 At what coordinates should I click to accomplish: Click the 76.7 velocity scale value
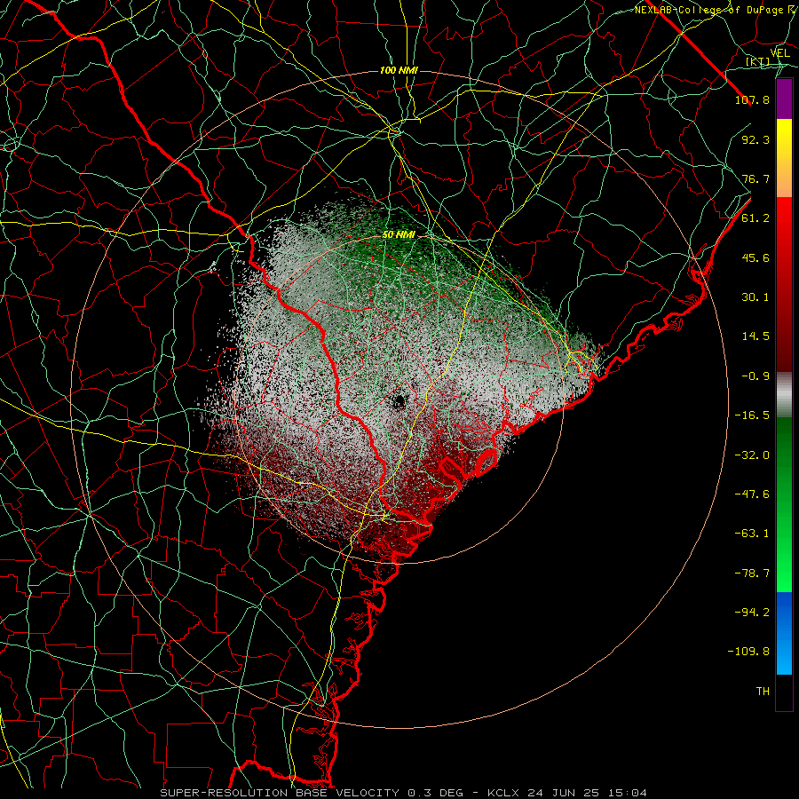(755, 178)
